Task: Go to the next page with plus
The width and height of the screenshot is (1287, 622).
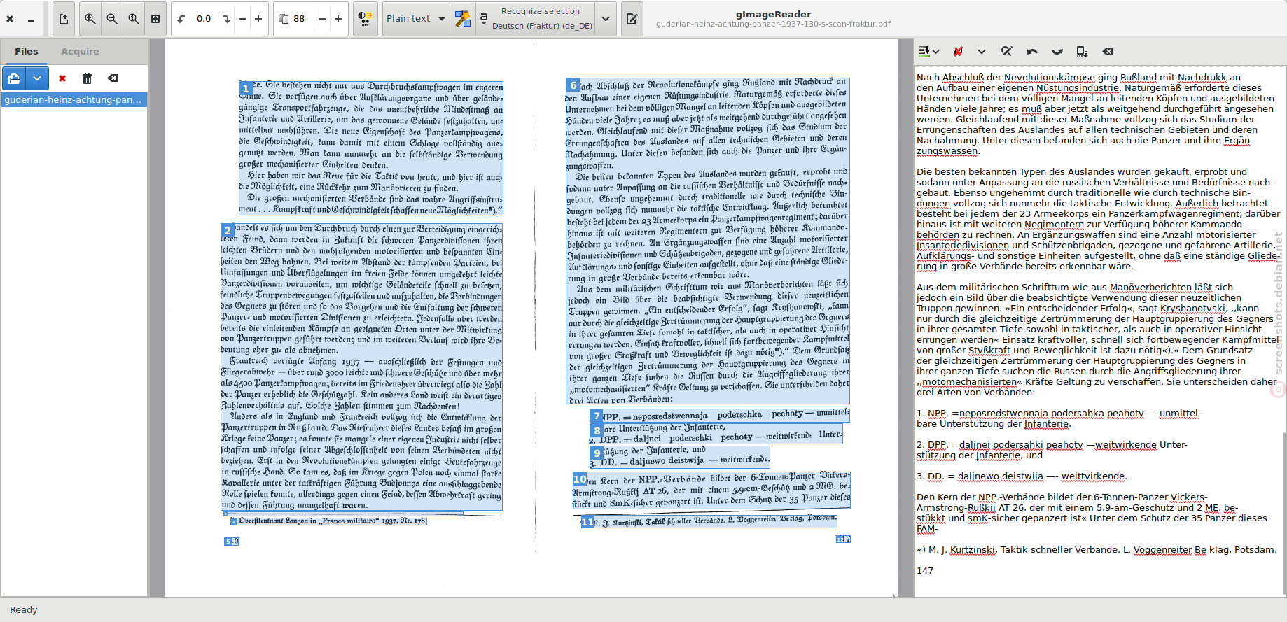Action: point(338,19)
